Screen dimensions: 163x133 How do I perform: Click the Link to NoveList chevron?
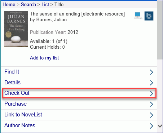pyautogui.click(x=151, y=115)
